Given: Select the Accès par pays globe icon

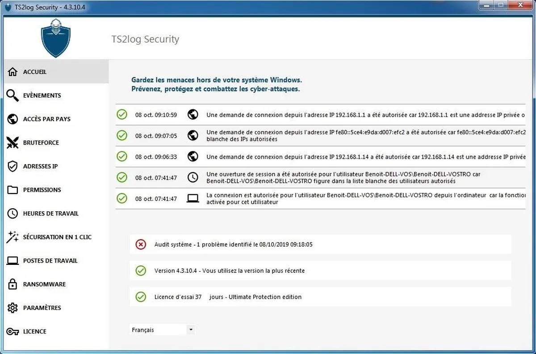Looking at the screenshot, I should (x=13, y=119).
